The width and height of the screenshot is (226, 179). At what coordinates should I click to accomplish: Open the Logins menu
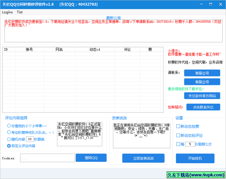click(7, 12)
